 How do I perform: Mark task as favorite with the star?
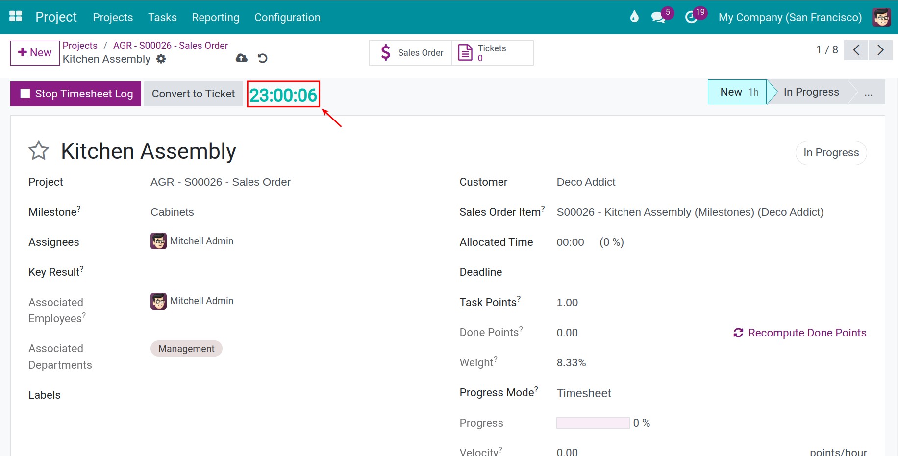[x=39, y=150]
